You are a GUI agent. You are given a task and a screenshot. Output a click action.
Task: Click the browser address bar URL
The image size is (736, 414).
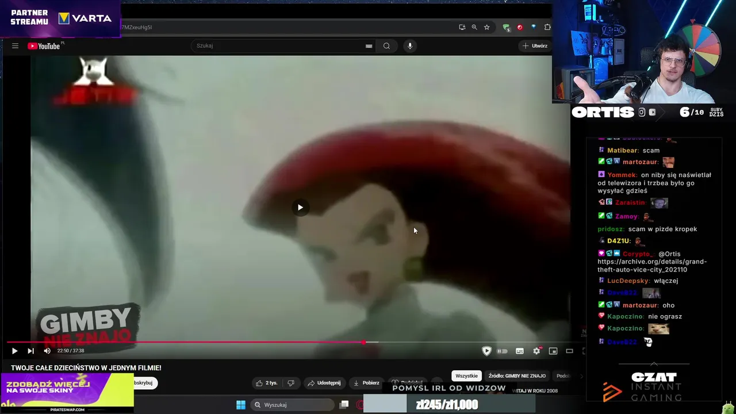(136, 27)
